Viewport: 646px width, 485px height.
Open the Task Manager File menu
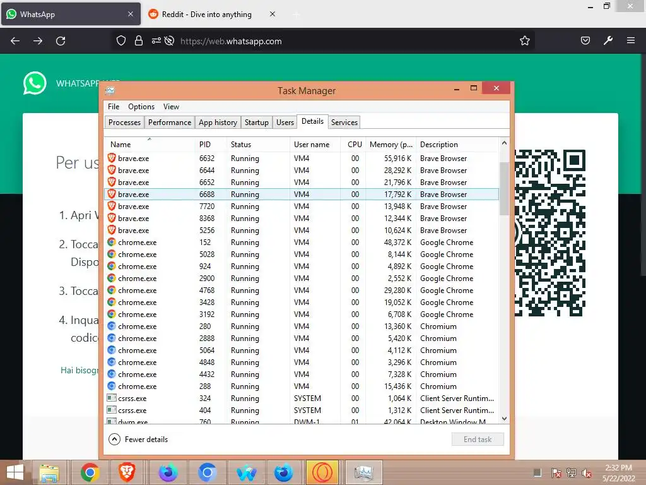click(114, 107)
